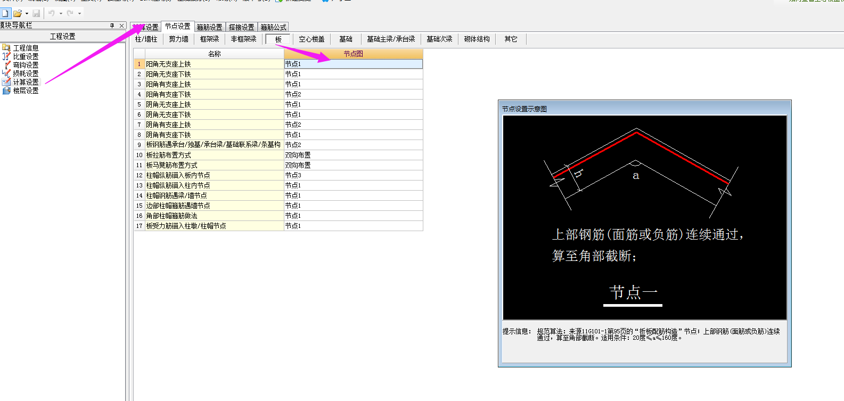The width and height of the screenshot is (844, 401).
Task: Open the dropdown arrow beside Open folder
Action: tap(27, 13)
